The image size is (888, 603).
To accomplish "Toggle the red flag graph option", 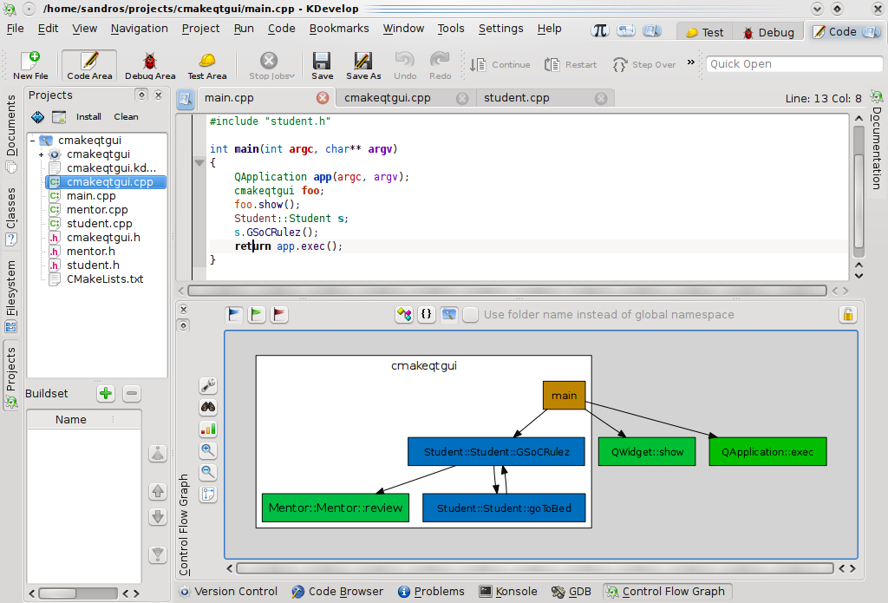I will pyautogui.click(x=279, y=314).
